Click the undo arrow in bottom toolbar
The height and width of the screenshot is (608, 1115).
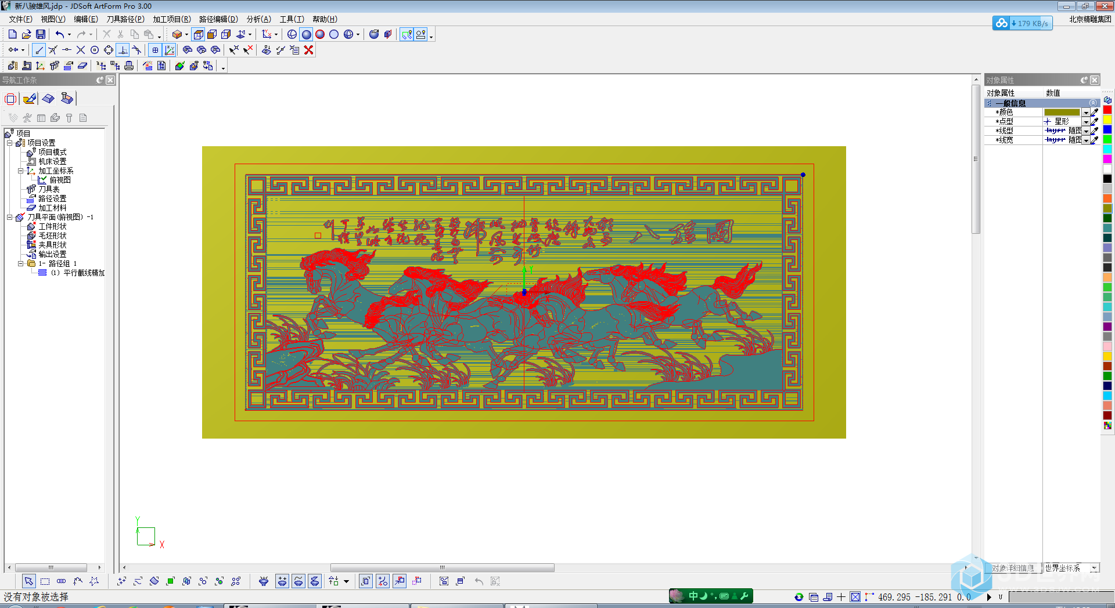[479, 581]
